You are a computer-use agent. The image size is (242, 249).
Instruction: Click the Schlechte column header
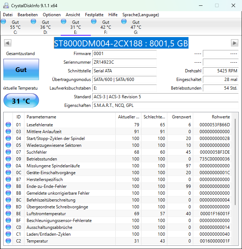[154, 117]
